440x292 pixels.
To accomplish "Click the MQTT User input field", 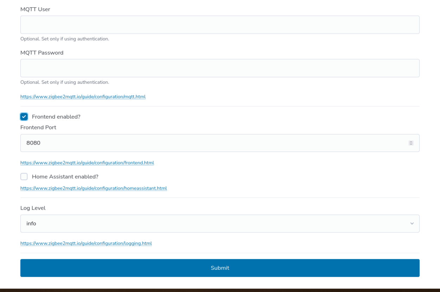I will point(220,24).
